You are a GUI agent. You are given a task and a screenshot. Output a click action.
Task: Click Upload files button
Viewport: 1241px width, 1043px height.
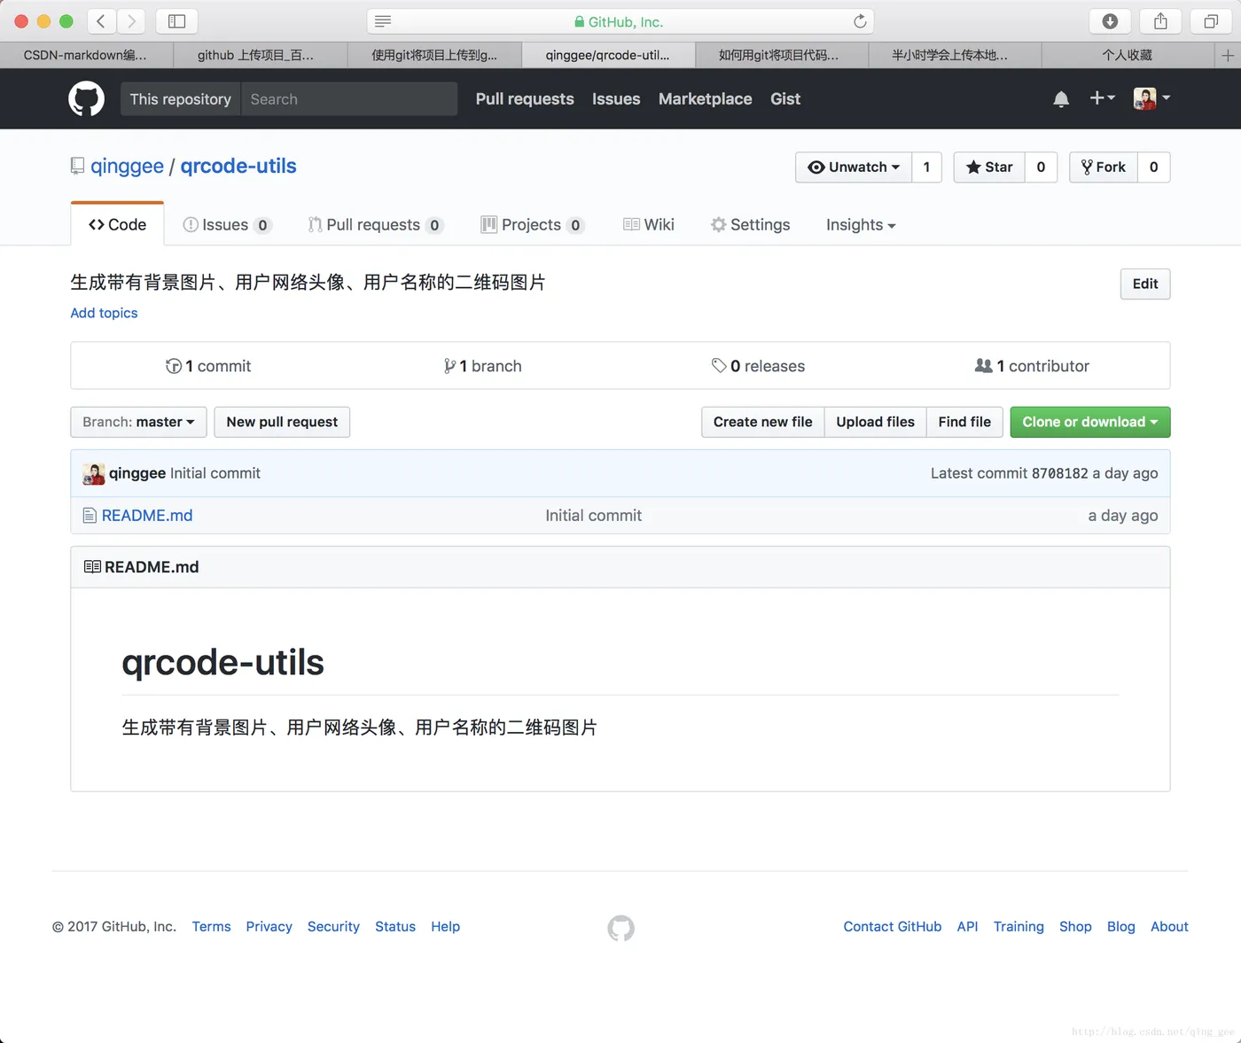(x=875, y=422)
